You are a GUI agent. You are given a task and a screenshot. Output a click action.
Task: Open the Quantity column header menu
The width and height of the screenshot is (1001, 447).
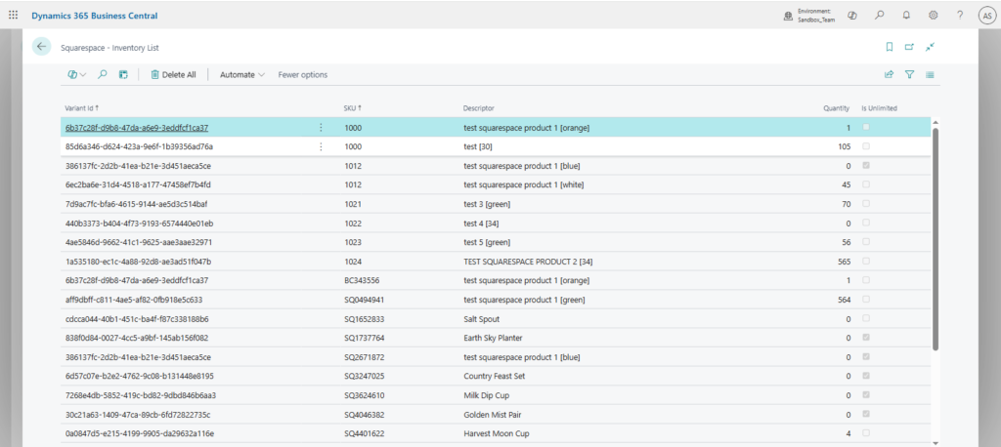click(x=837, y=107)
